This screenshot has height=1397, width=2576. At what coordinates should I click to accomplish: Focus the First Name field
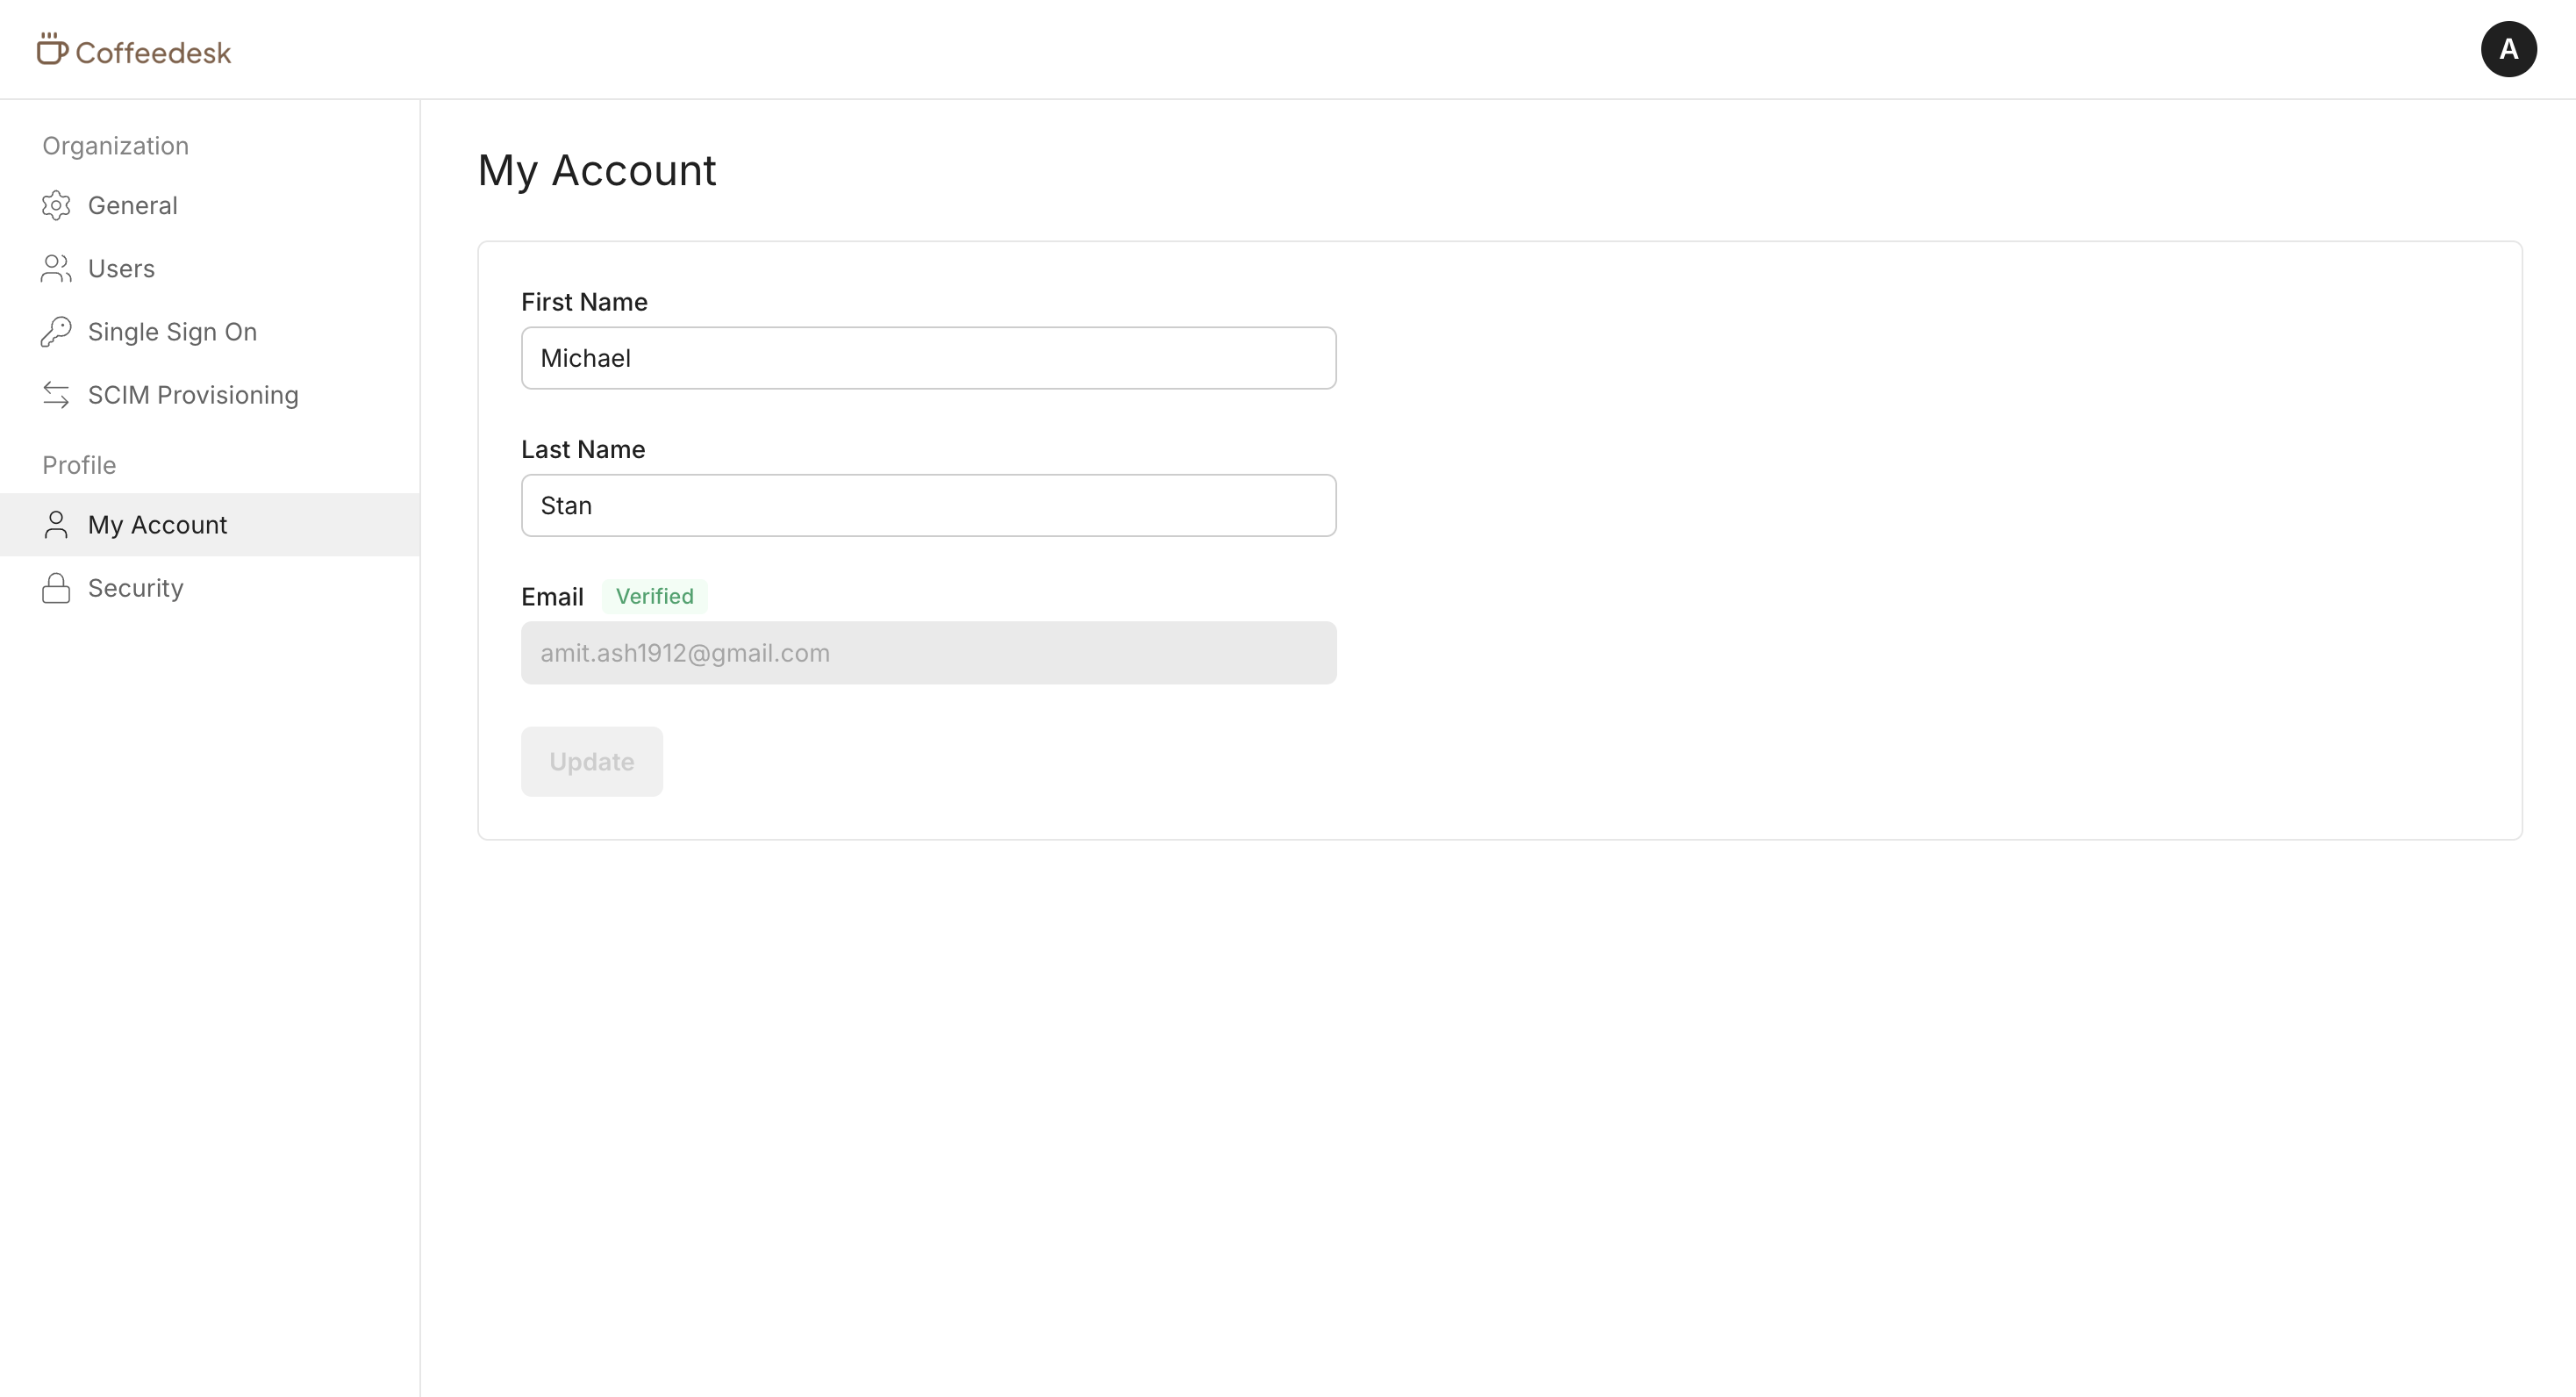[928, 358]
